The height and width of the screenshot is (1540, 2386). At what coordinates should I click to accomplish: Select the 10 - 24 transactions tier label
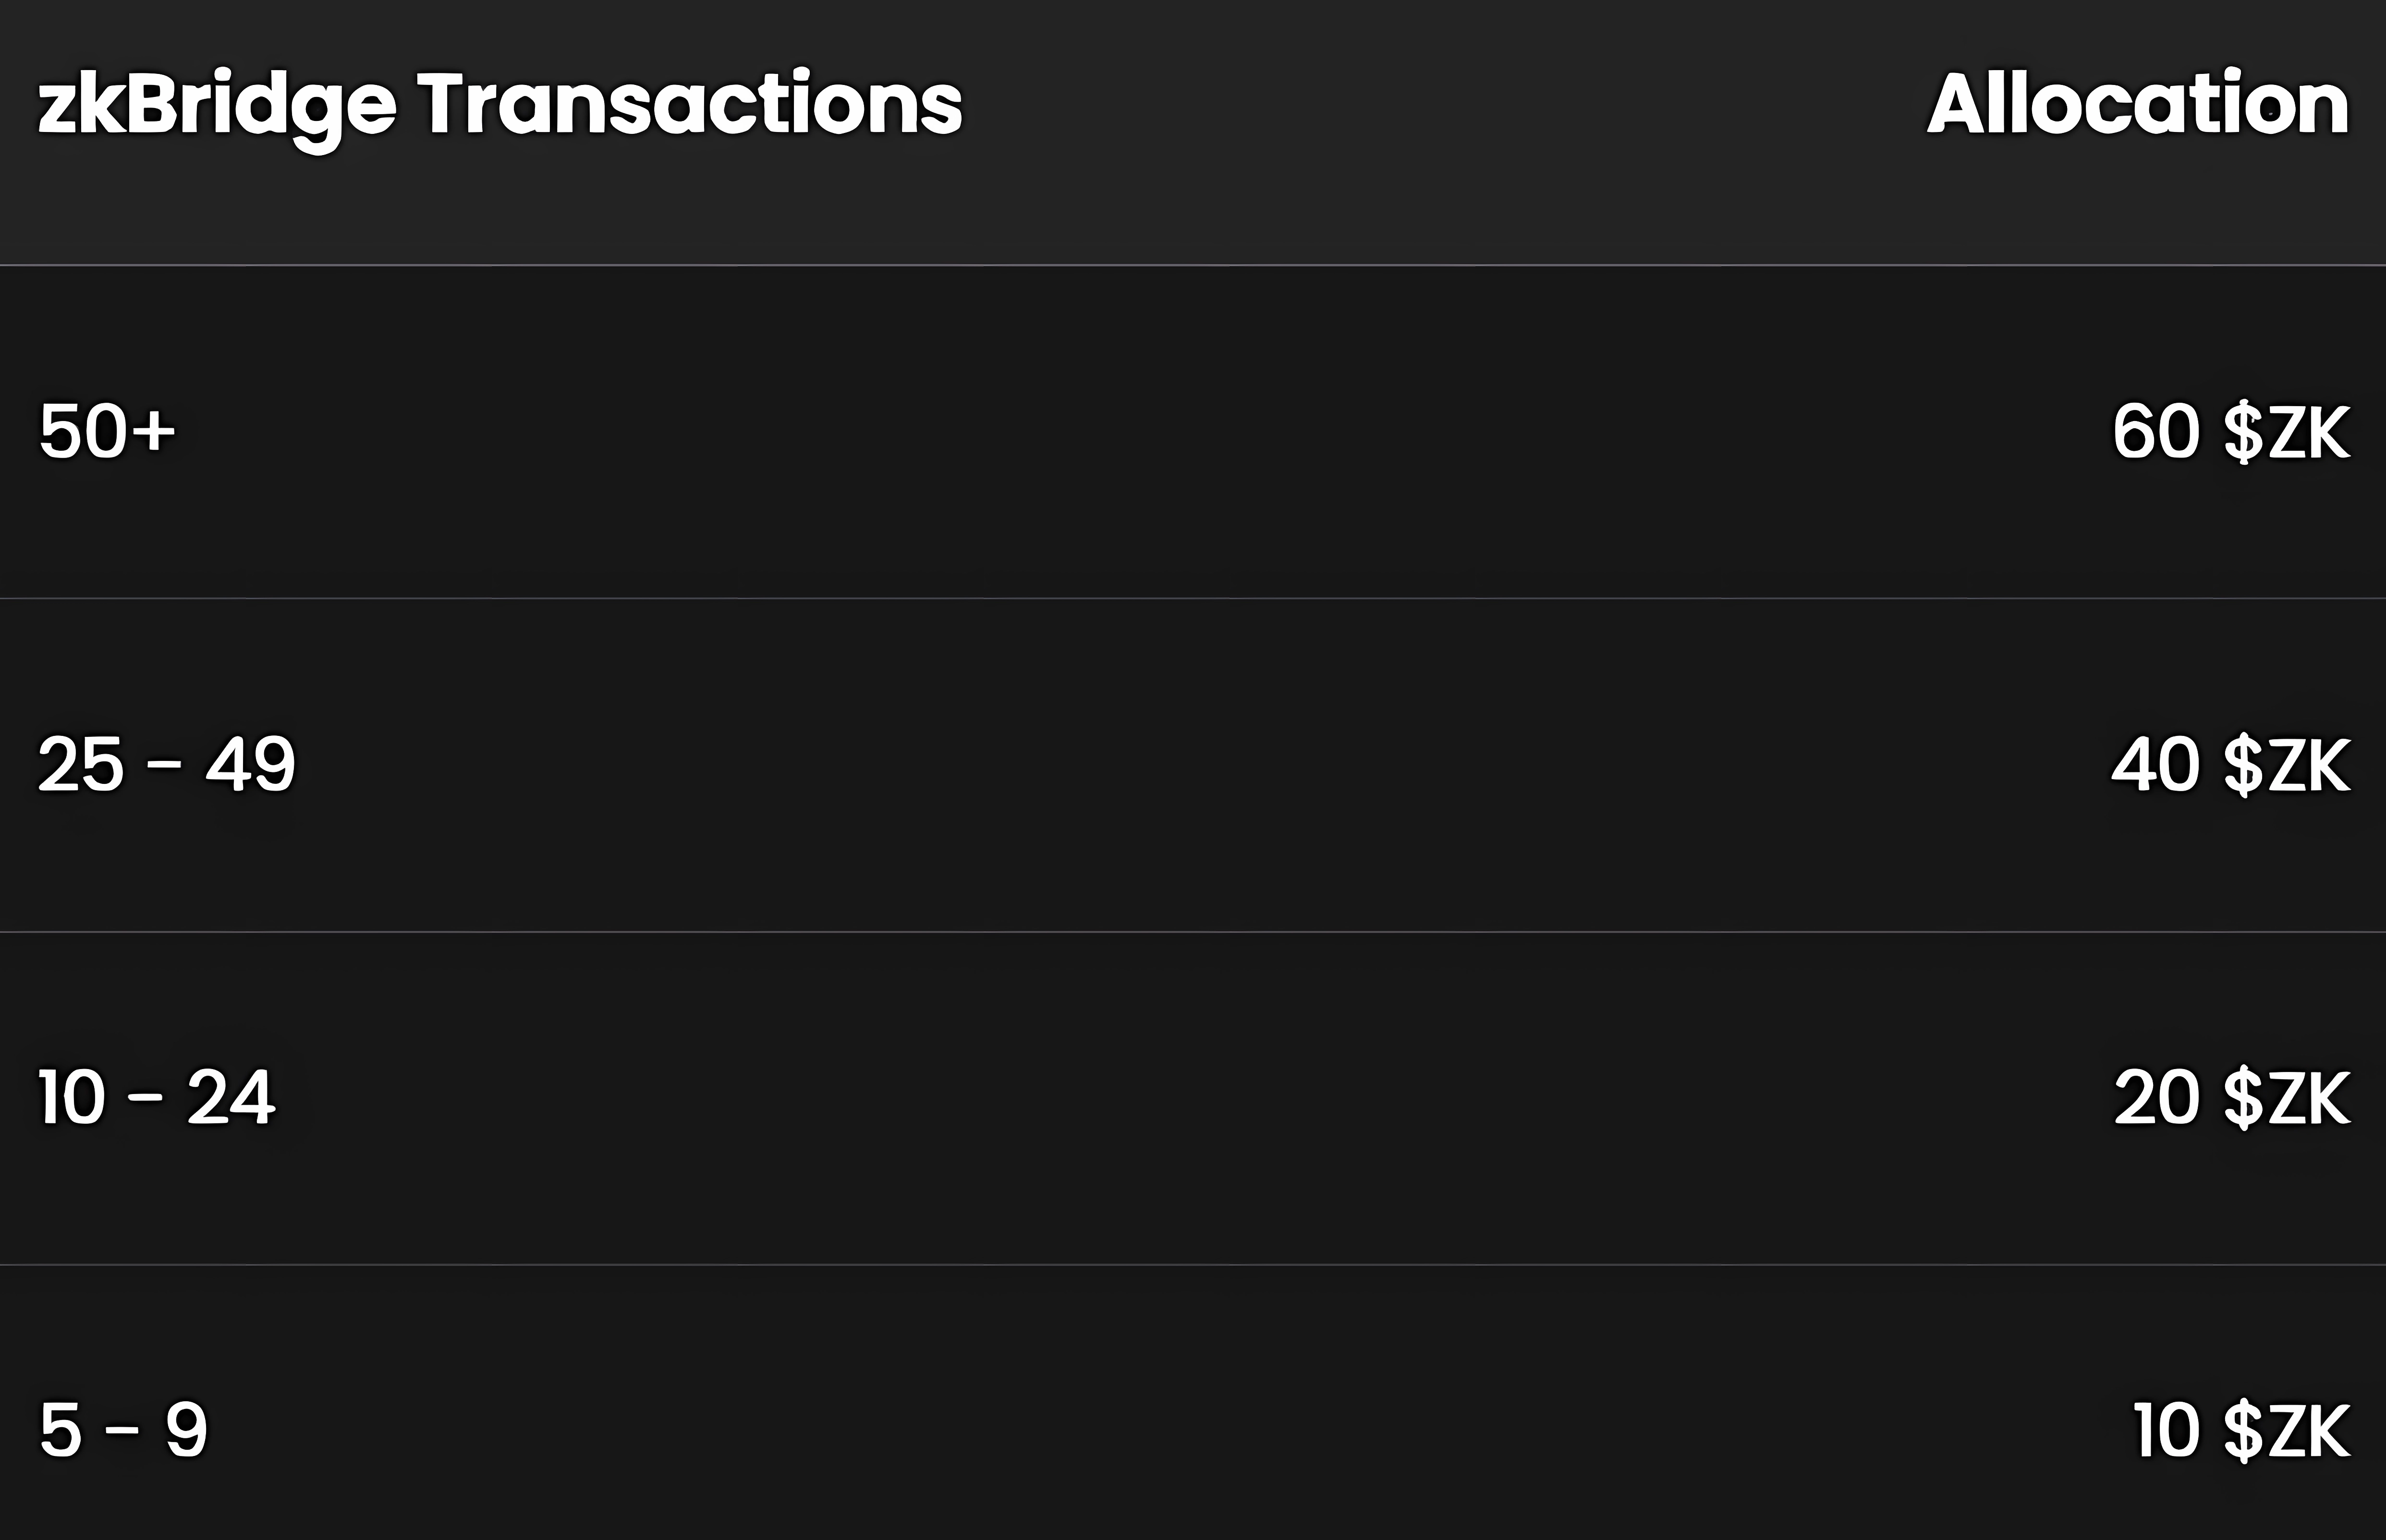pyautogui.click(x=156, y=1098)
